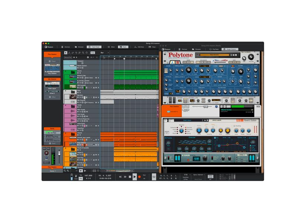Click the zoom out magnifier in sequencer
This screenshot has width=306, height=223.
click(x=65, y=171)
